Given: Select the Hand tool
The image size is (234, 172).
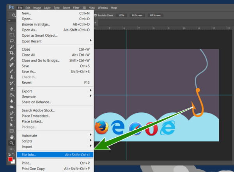Looking at the screenshot, I should pos(11,137).
